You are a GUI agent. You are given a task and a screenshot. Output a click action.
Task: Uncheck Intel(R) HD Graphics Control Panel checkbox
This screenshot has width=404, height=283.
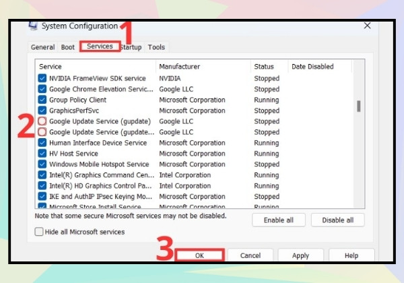tap(42, 185)
